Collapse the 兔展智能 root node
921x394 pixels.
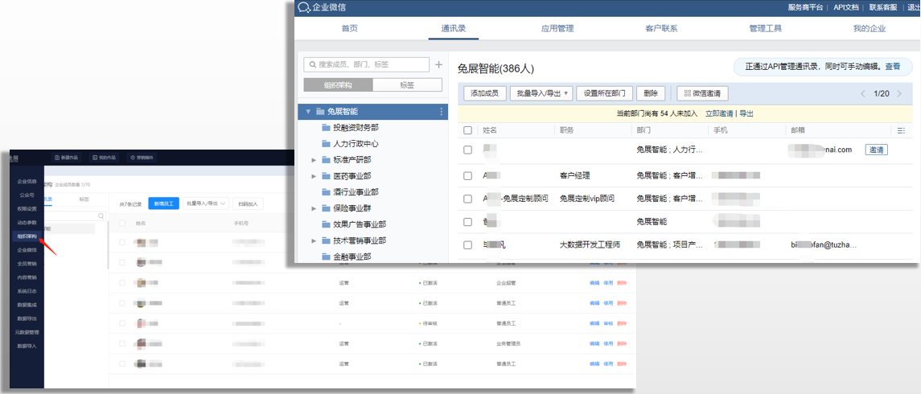(308, 112)
